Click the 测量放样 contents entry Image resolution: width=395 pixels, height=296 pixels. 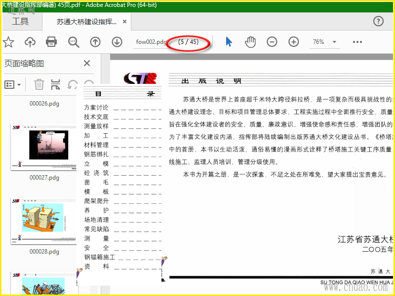tap(96, 126)
